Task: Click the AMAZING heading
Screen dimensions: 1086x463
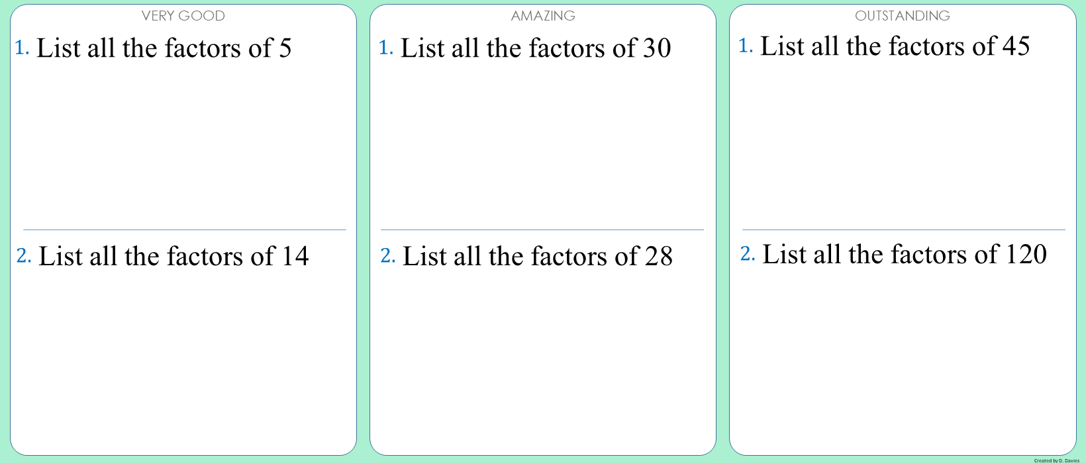Action: pyautogui.click(x=543, y=16)
